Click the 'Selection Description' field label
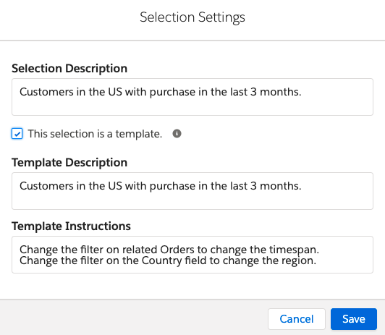 tap(69, 69)
